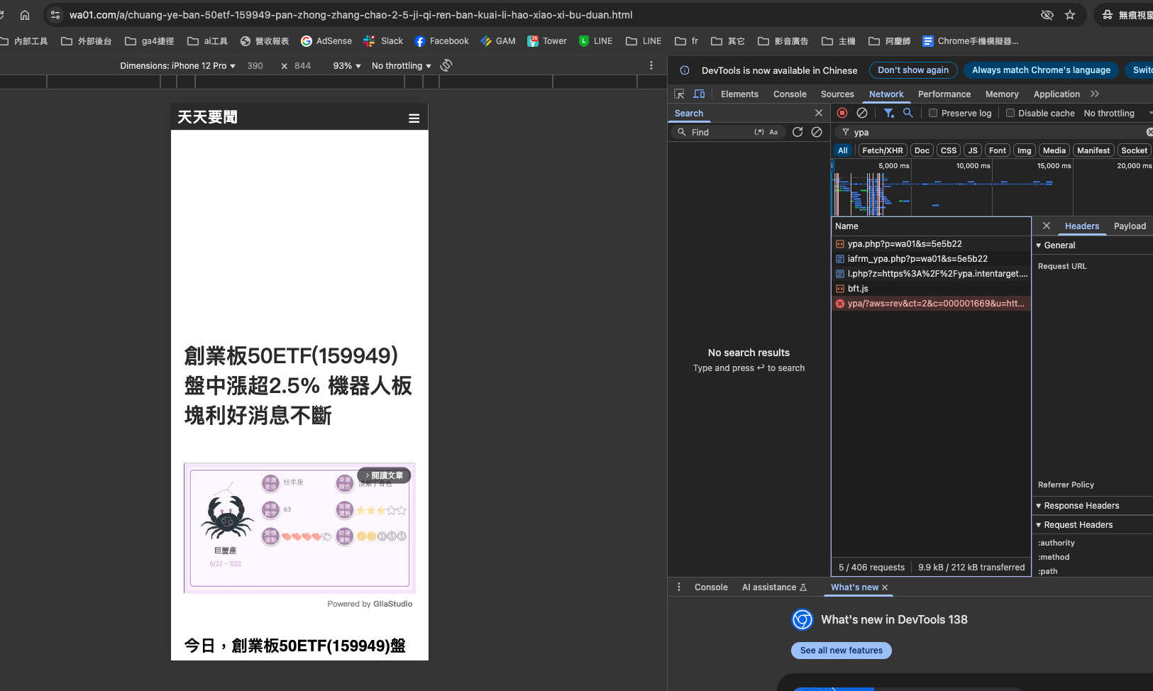Image resolution: width=1153 pixels, height=691 pixels.
Task: Click See all new features
Action: pyautogui.click(x=841, y=651)
